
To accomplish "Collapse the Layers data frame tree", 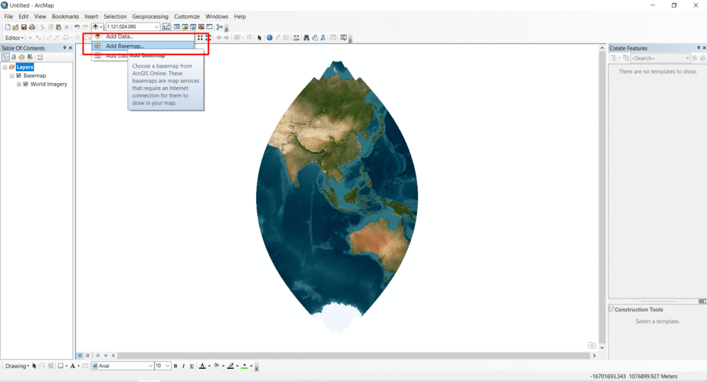I will tap(5, 67).
